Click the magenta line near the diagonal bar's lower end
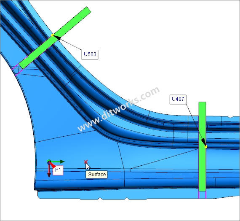 click(x=18, y=70)
